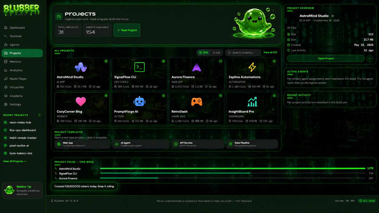
Task: Choose the Data Pipeline template
Action: click(252, 144)
